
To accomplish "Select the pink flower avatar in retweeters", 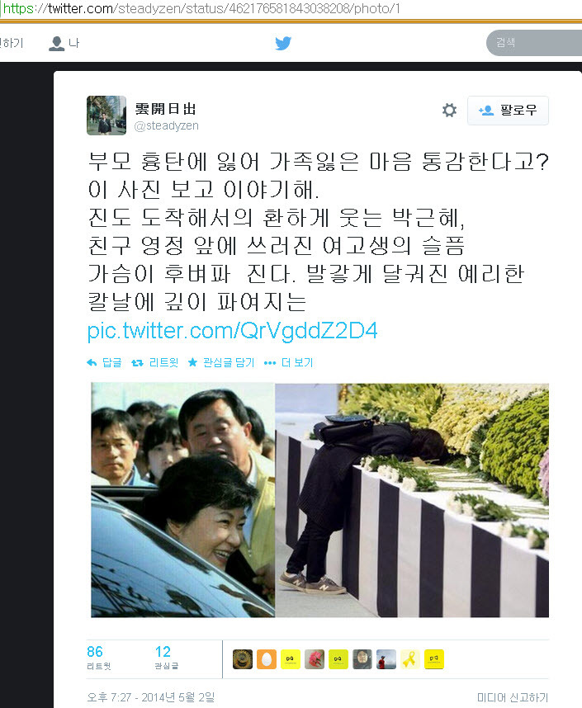I will pos(314,659).
